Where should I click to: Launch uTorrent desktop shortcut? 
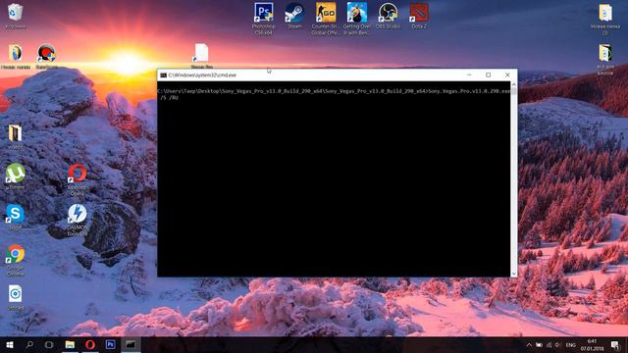pyautogui.click(x=16, y=176)
